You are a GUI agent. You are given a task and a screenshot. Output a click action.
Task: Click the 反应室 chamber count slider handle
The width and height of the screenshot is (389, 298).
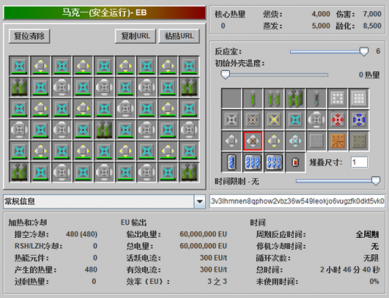pyautogui.click(x=364, y=51)
